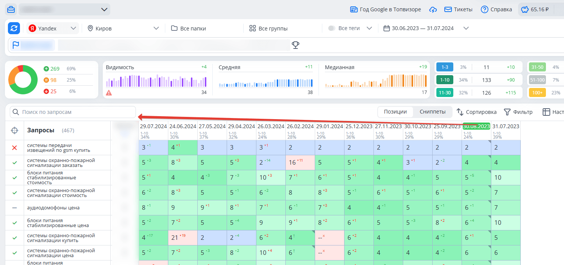Open the Yandex search engine dropdown
This screenshot has height=265, width=564.
click(x=53, y=28)
